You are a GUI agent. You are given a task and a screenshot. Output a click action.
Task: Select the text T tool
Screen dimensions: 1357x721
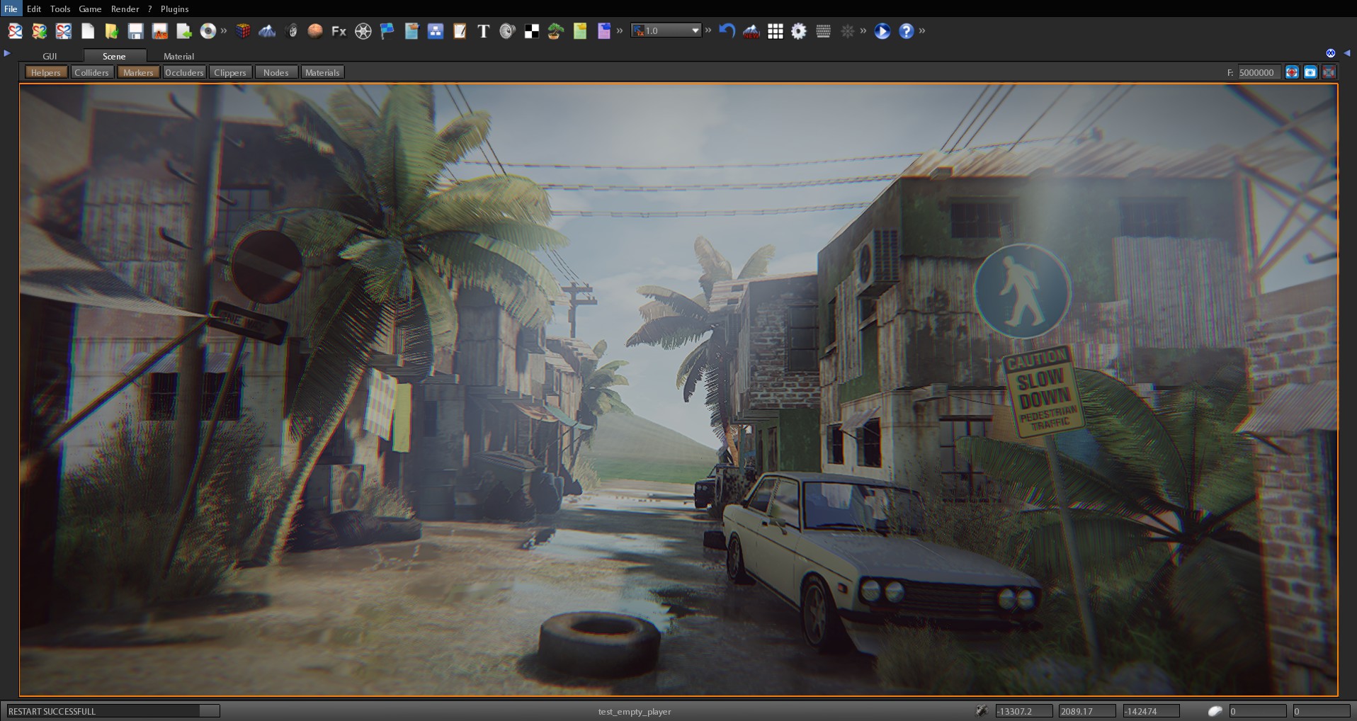click(484, 31)
